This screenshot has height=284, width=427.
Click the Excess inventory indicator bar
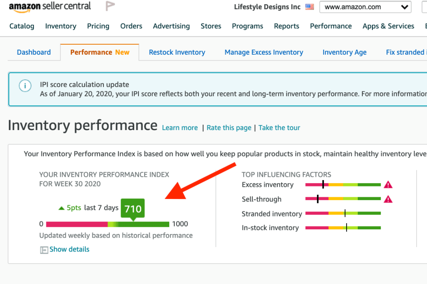tap(343, 185)
